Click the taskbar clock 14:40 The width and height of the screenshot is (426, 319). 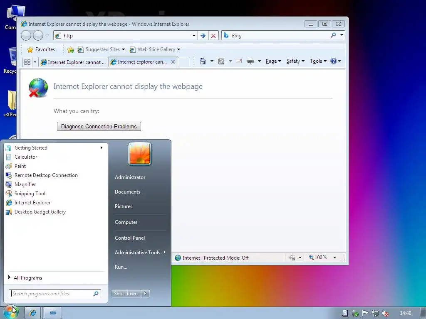(405, 313)
